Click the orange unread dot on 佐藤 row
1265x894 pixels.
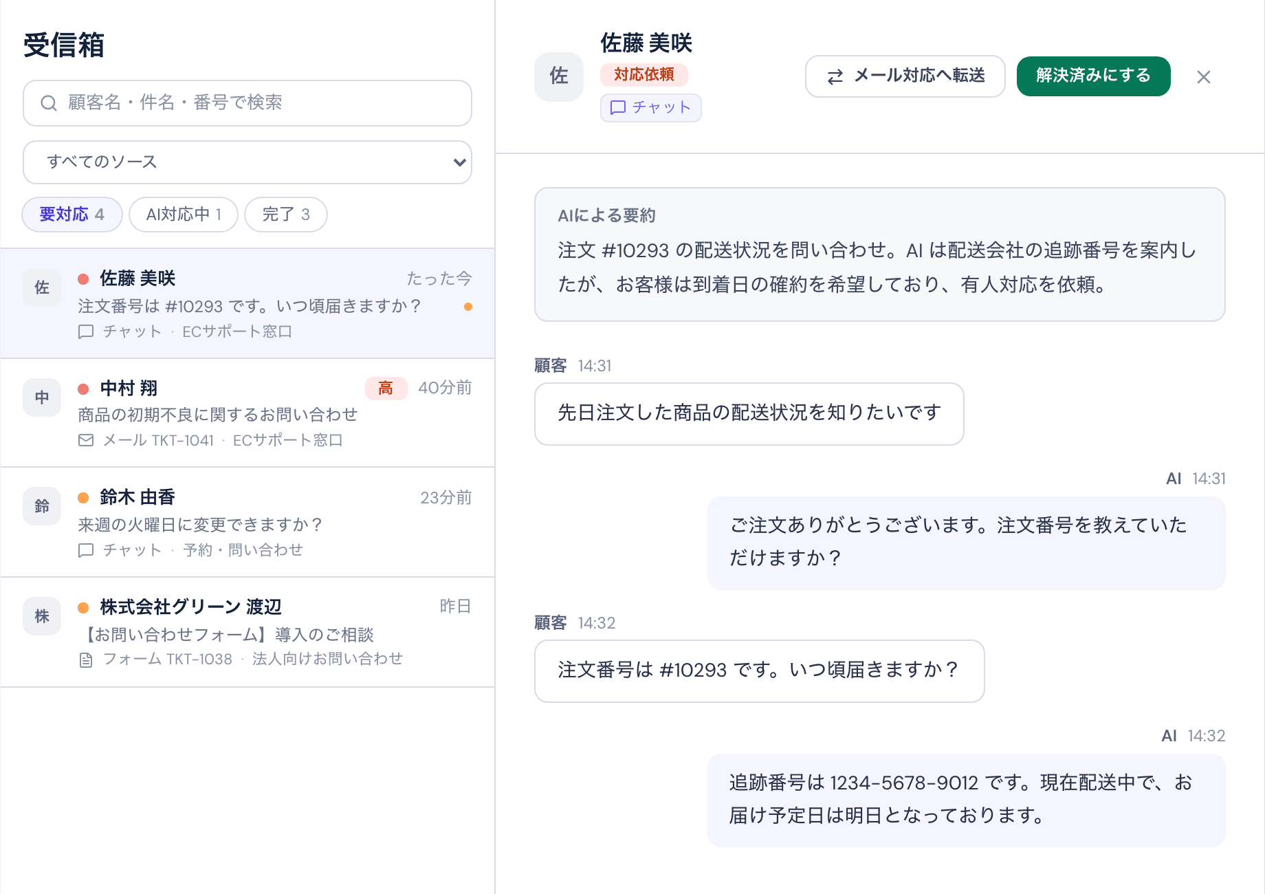[x=468, y=307]
